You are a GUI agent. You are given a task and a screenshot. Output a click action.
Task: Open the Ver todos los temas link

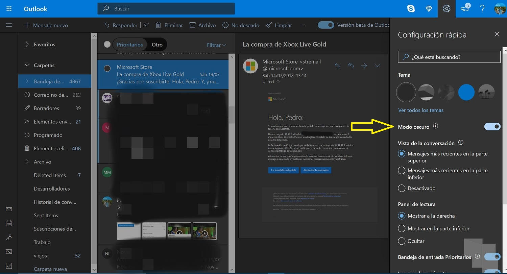421,110
